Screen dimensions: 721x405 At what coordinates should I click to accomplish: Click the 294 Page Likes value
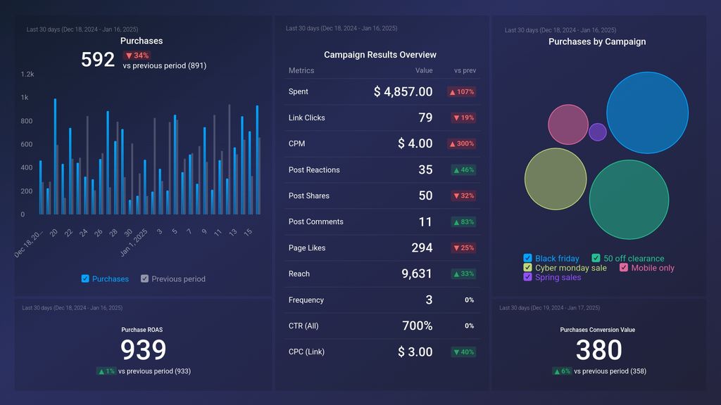click(x=422, y=248)
